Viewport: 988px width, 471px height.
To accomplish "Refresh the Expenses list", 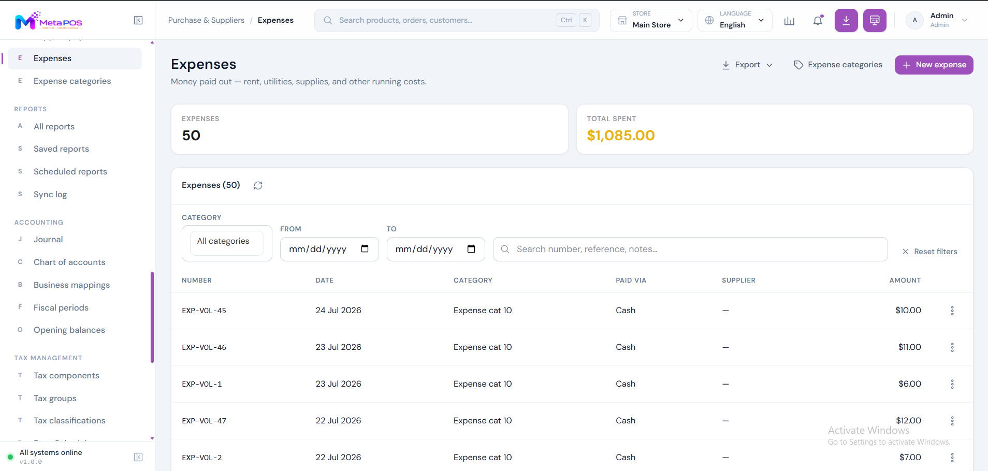I will pos(258,185).
